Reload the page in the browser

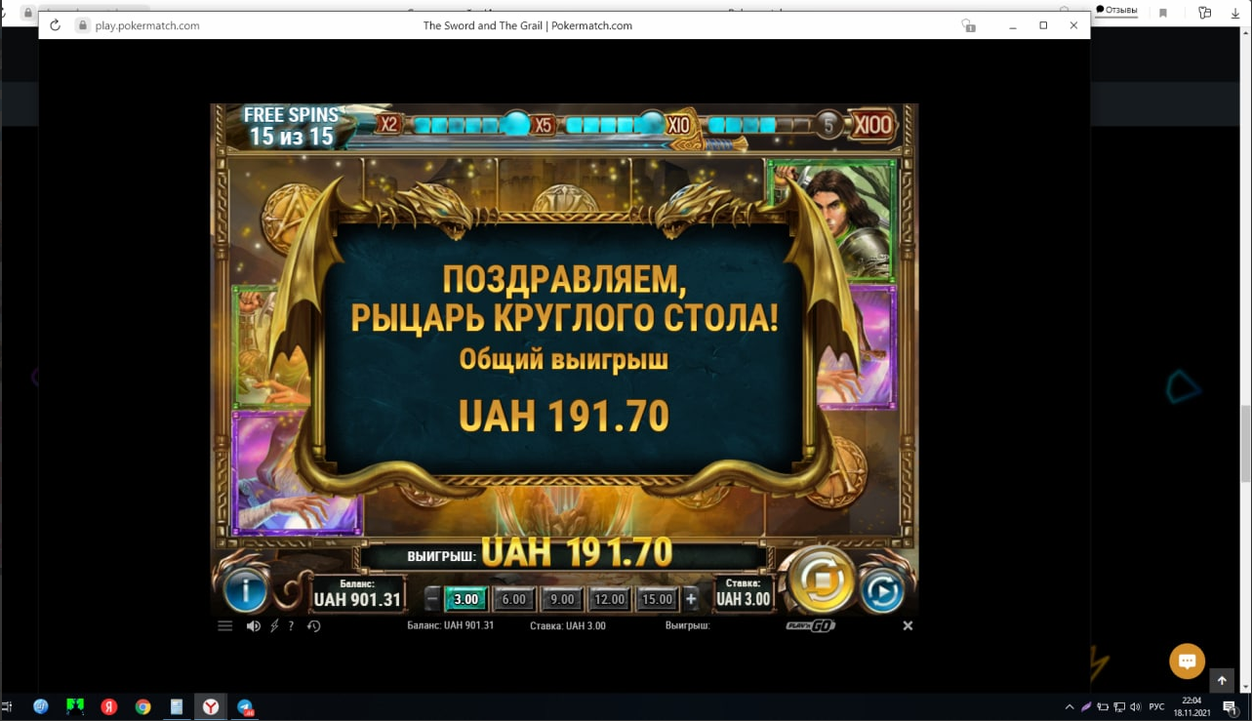[55, 25]
